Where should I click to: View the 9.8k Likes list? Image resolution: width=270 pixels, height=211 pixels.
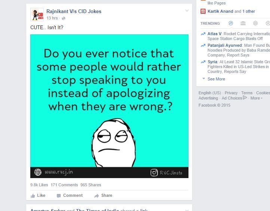39,185
